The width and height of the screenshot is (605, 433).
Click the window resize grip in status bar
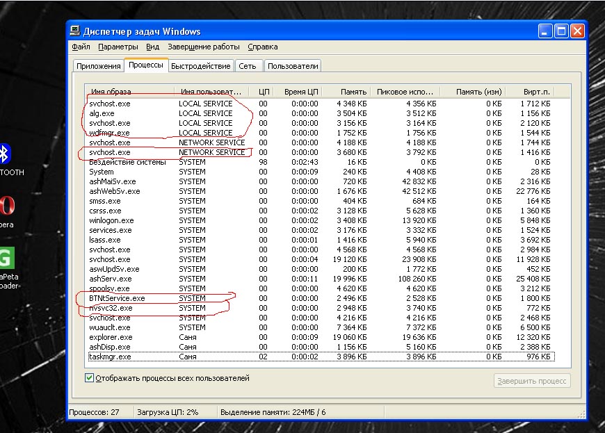[x=581, y=414]
